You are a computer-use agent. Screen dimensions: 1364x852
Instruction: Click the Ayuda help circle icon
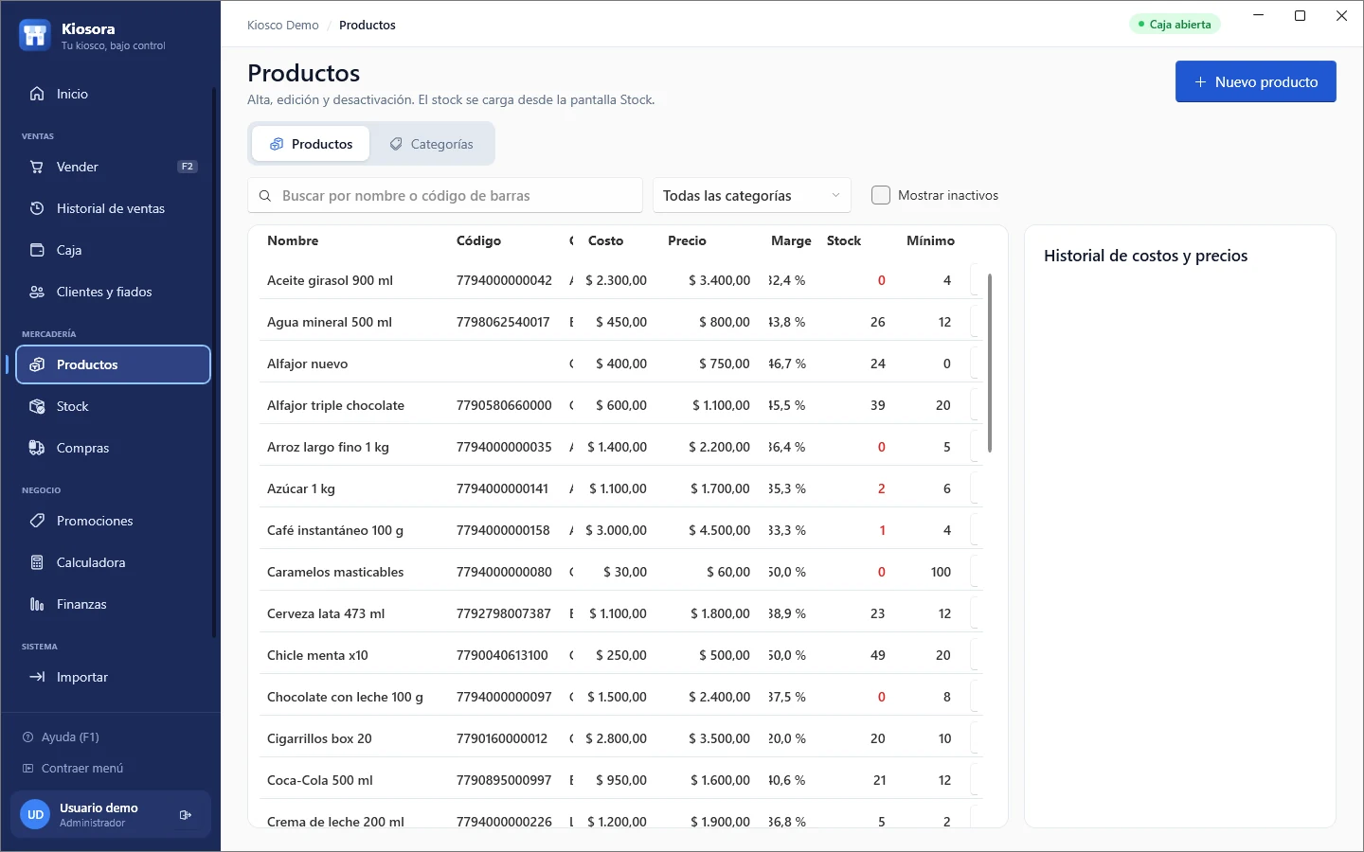tap(27, 737)
